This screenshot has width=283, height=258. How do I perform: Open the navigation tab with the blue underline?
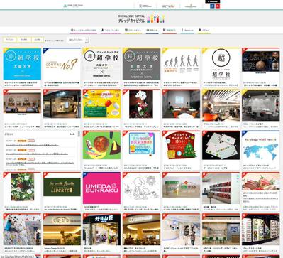pos(152,31)
